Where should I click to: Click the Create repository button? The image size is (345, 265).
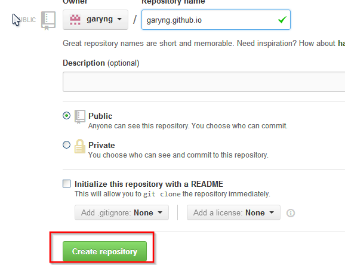point(104,251)
